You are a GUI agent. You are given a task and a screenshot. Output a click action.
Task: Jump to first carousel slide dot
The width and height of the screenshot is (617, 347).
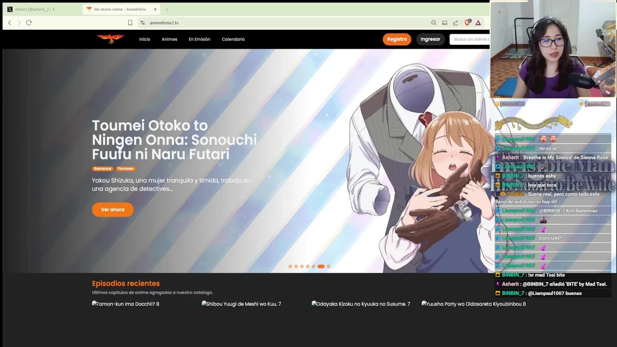(290, 266)
